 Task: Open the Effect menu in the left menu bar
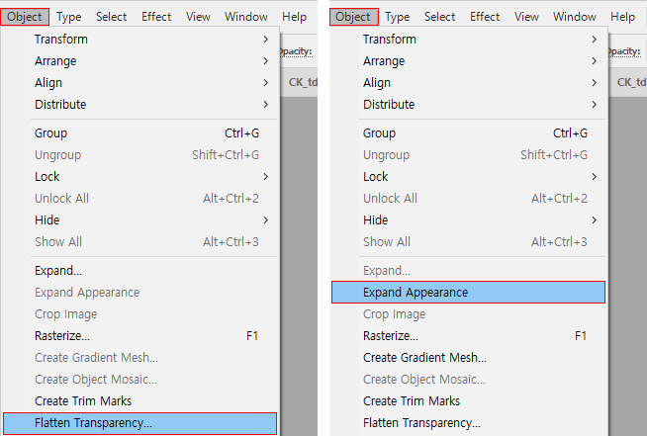(156, 16)
